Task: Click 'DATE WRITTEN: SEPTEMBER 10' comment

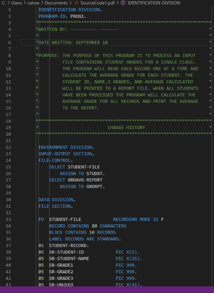Action: click(73, 43)
